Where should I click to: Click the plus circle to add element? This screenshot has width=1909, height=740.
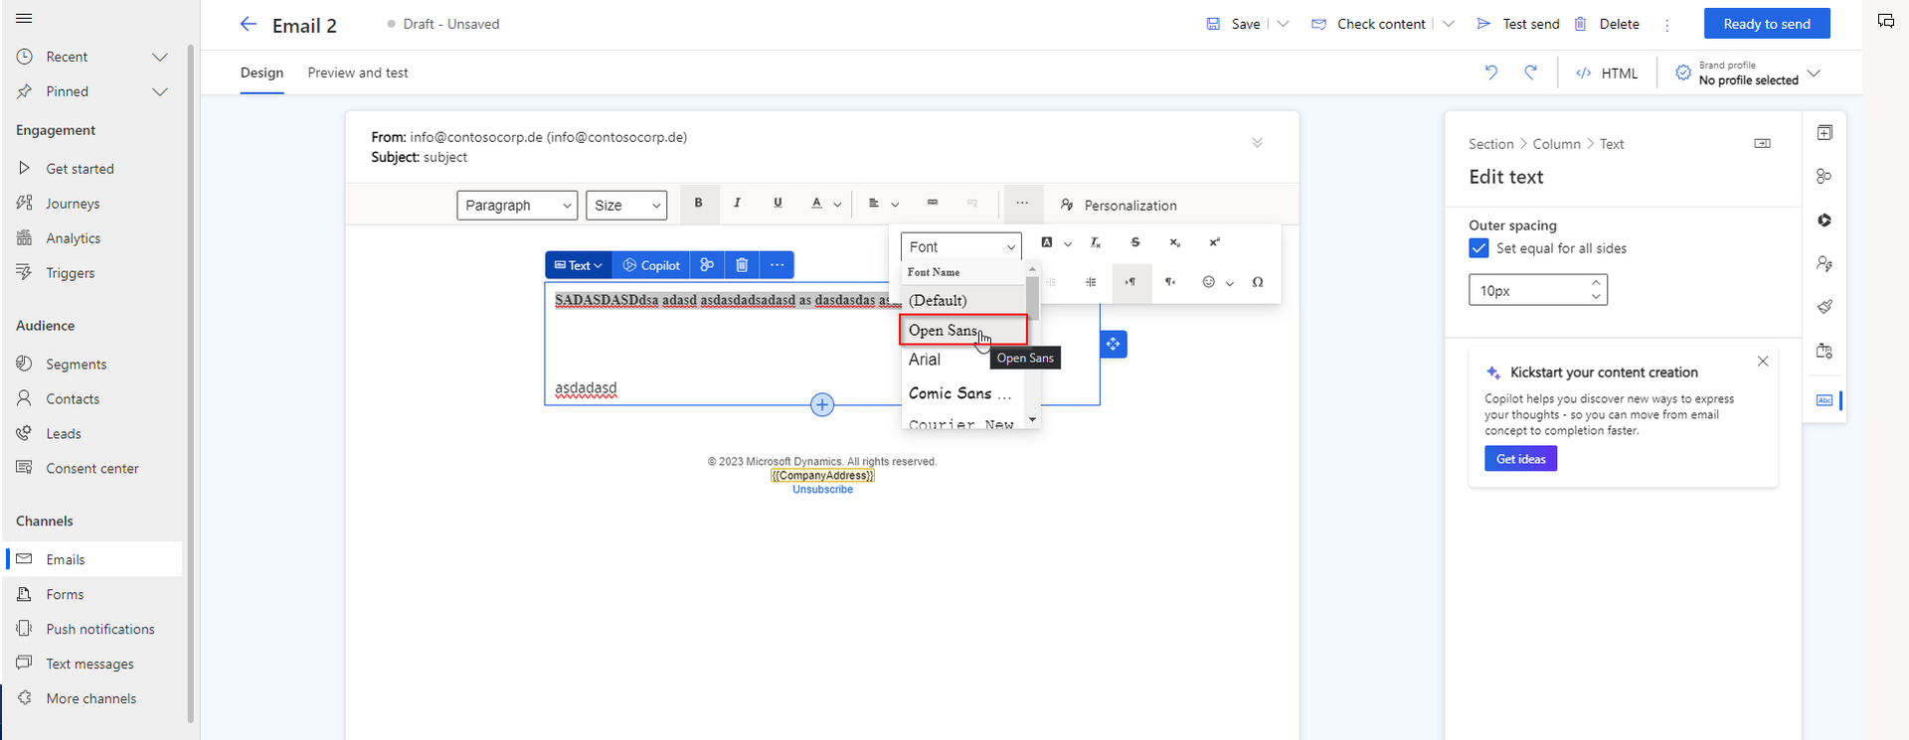click(822, 404)
